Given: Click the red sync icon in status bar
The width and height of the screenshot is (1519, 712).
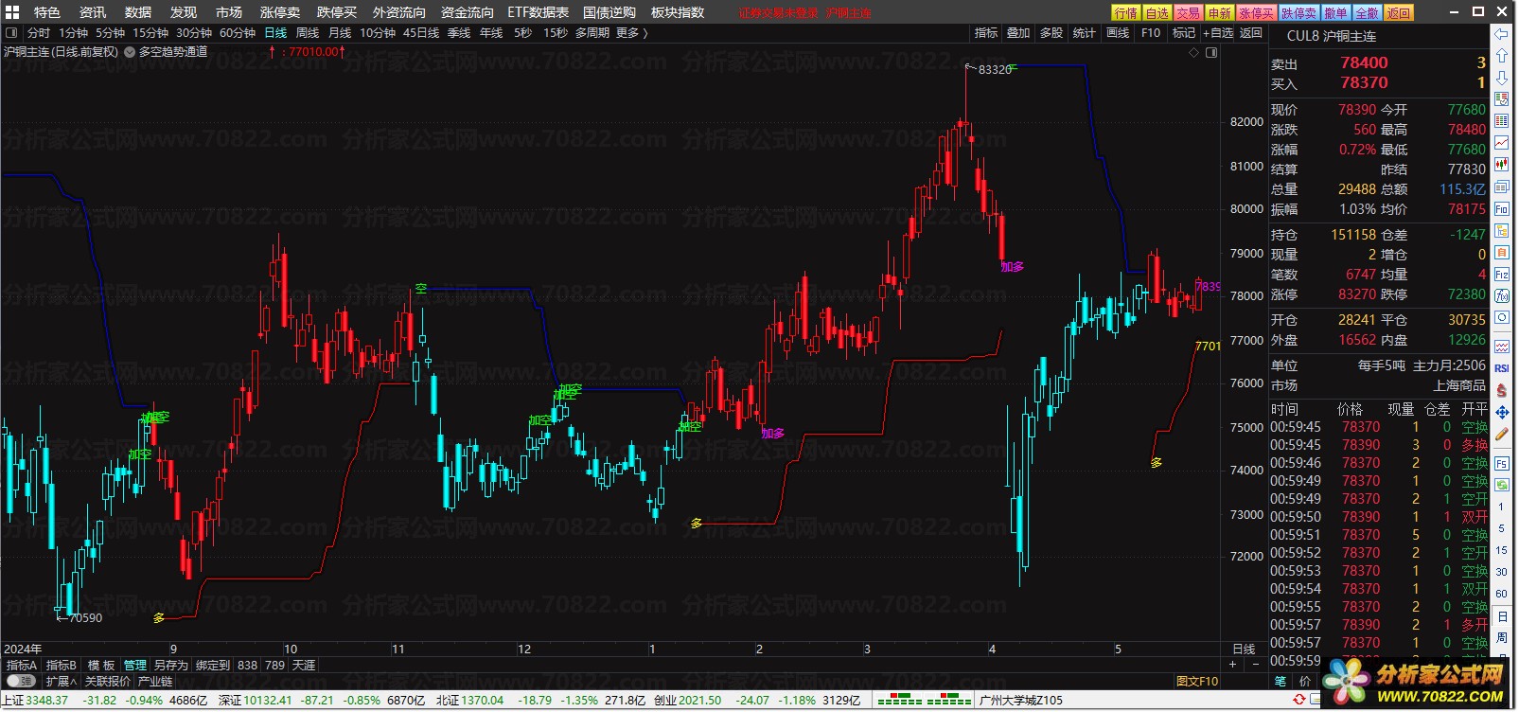Looking at the screenshot, I should [1301, 700].
